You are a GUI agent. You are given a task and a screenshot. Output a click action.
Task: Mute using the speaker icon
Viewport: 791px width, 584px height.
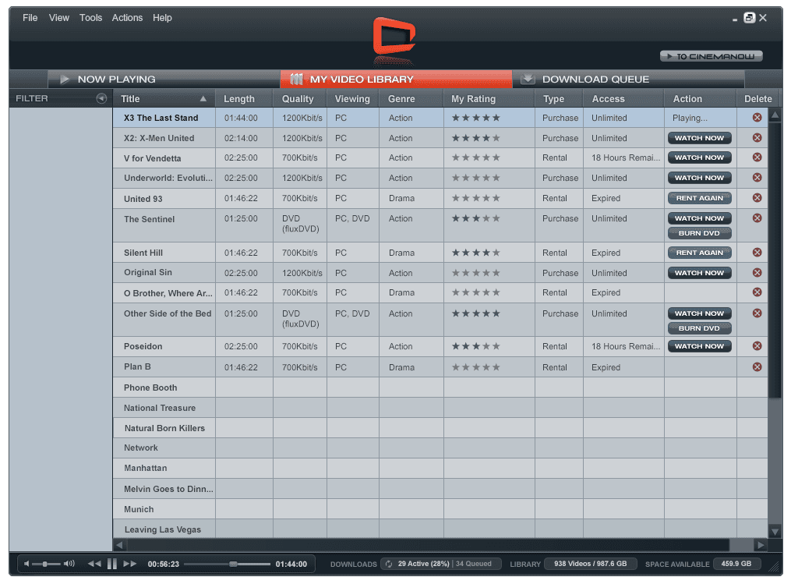click(26, 564)
